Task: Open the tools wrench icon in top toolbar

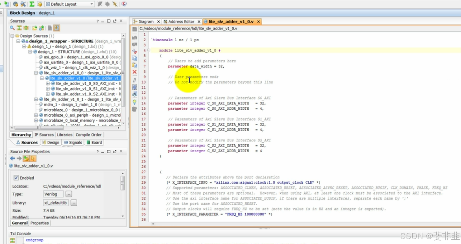Action: [x=23, y=4]
